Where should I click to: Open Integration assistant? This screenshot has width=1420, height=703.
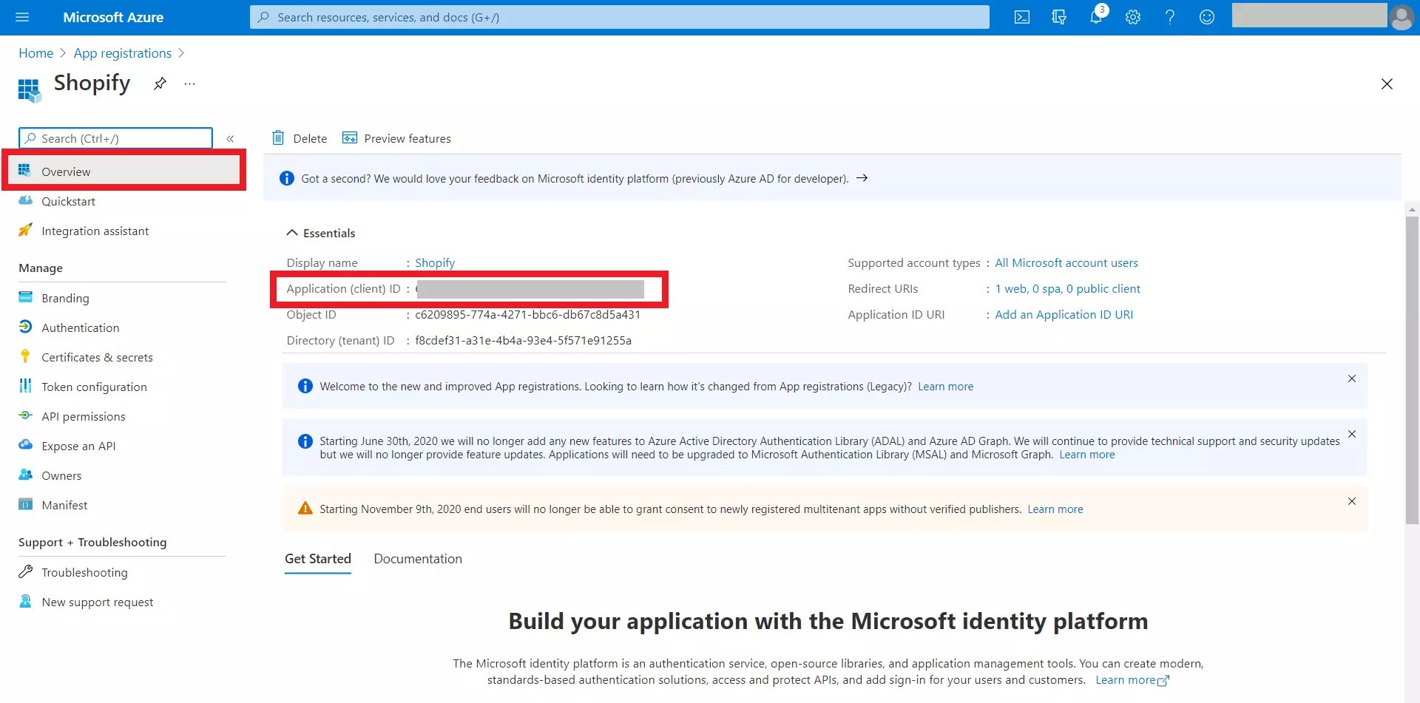click(x=95, y=230)
